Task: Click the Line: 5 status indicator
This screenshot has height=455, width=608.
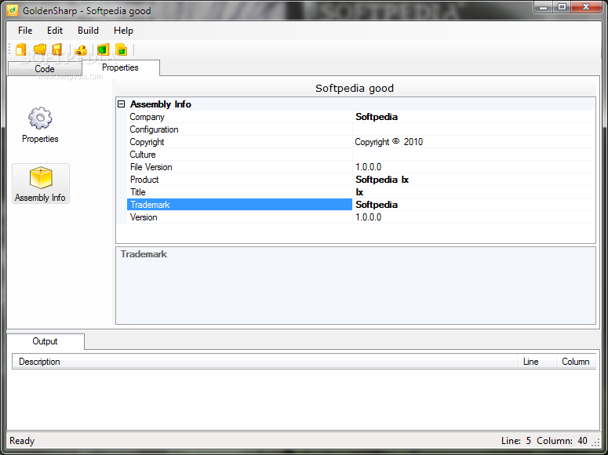Action: pos(516,441)
